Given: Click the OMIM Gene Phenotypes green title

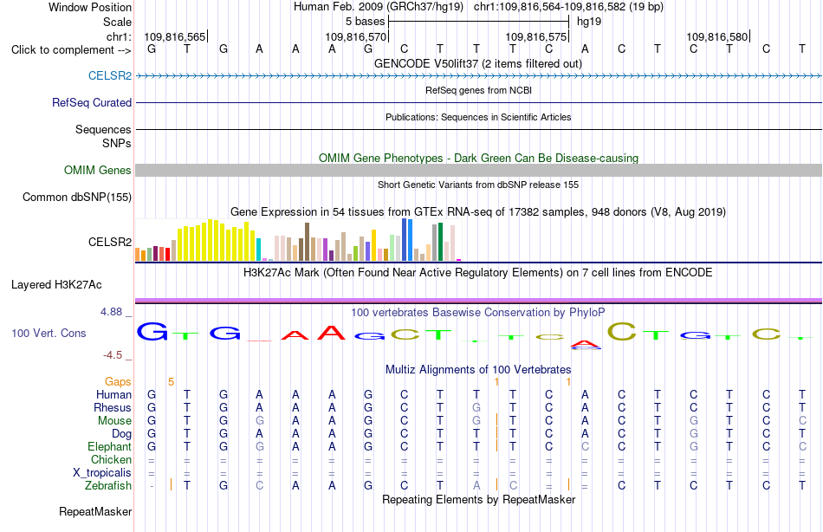Looking at the screenshot, I should 478,158.
